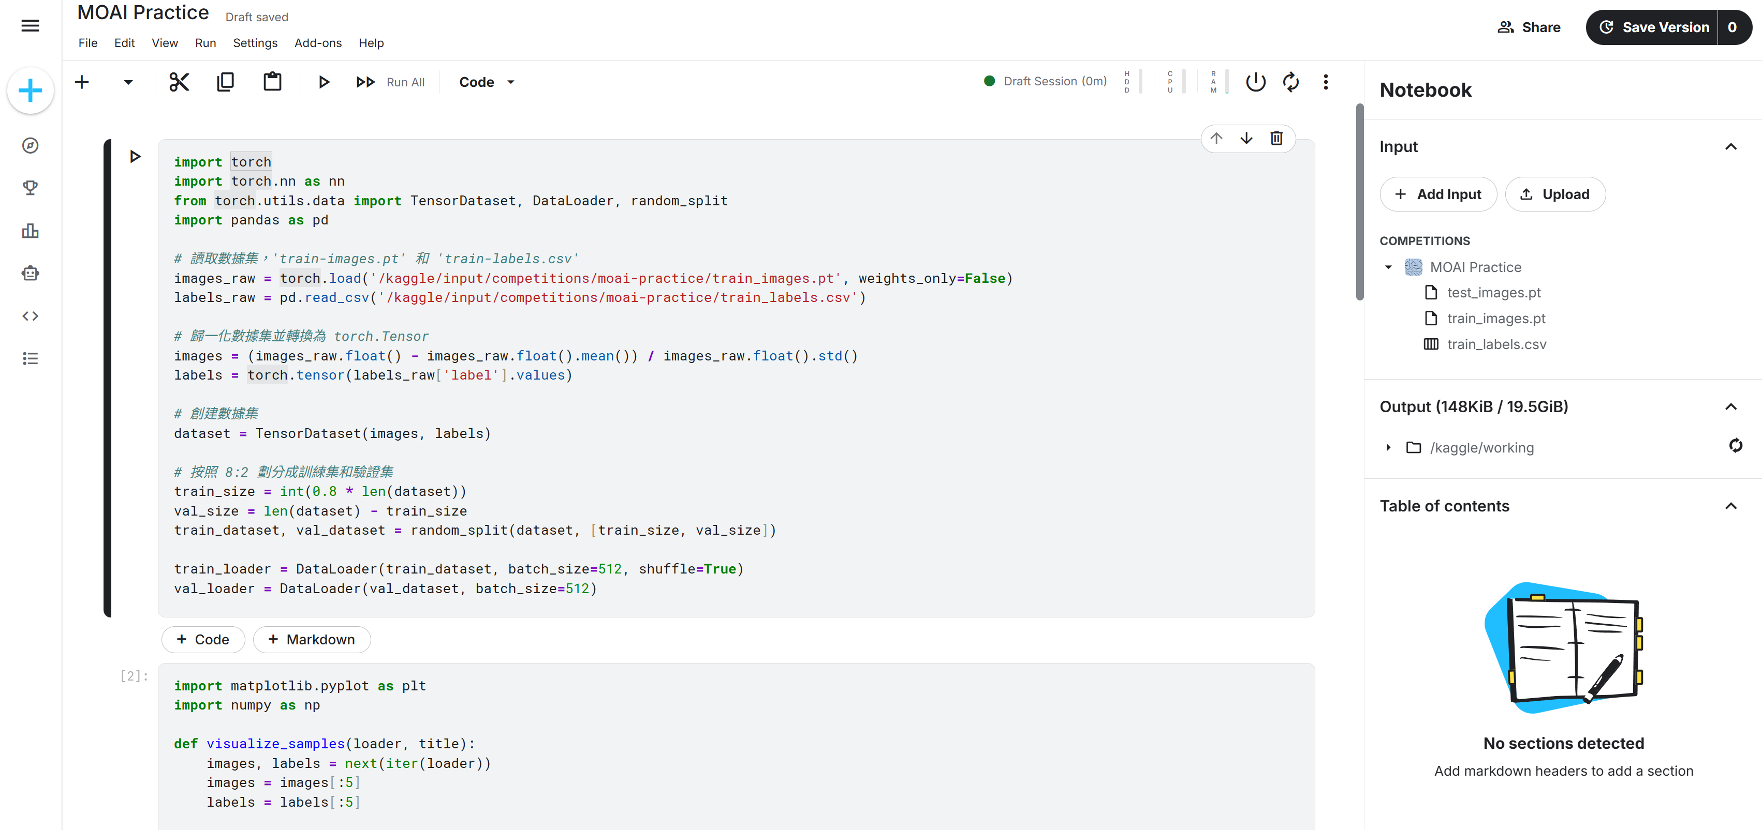Paste cell from clipboard icon
Viewport: 1762px width, 830px height.
(272, 82)
